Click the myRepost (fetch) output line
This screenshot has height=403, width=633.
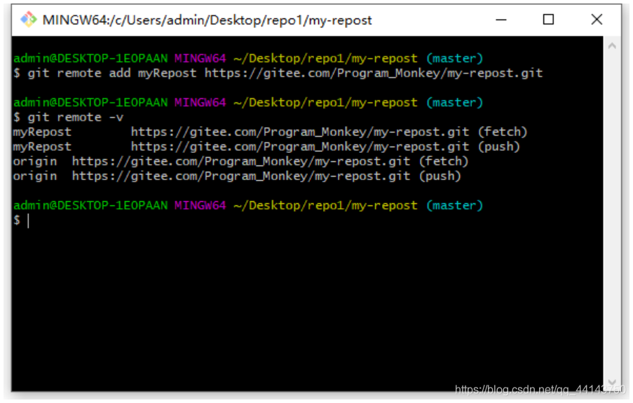point(270,132)
